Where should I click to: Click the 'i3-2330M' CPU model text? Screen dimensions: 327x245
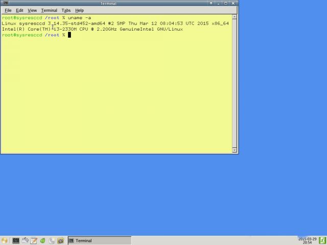65,29
